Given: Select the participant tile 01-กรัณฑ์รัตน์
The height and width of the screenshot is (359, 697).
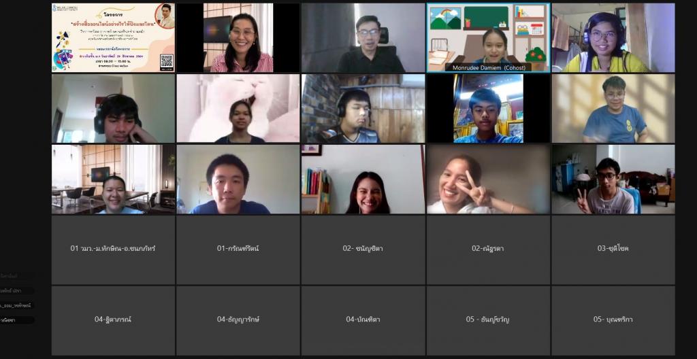Looking at the screenshot, I should coord(238,249).
